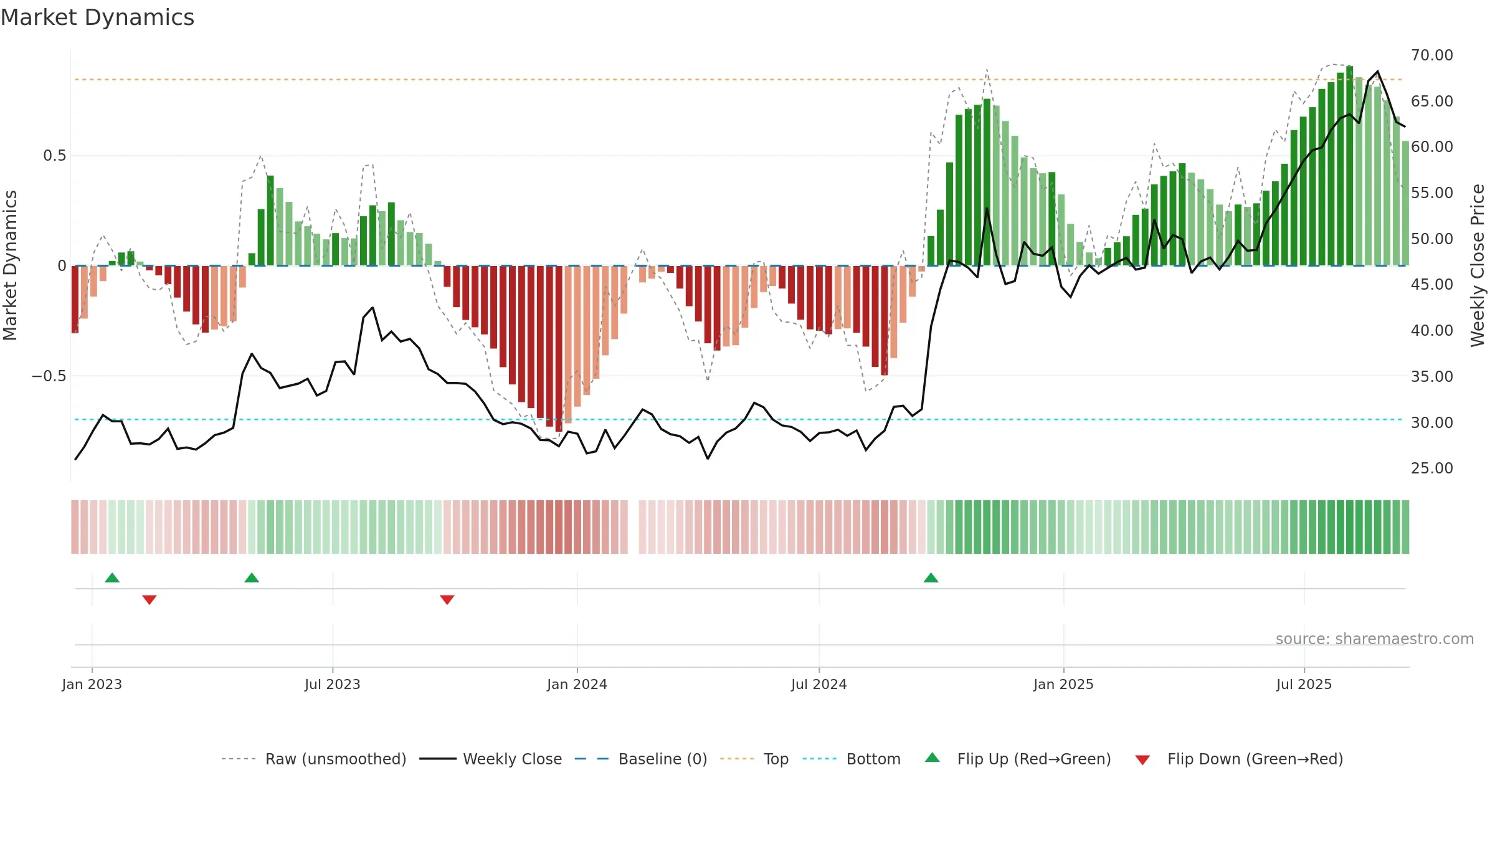Click the Jan 2025 axis label
Viewport: 1495px width, 841px height.
(x=1064, y=684)
